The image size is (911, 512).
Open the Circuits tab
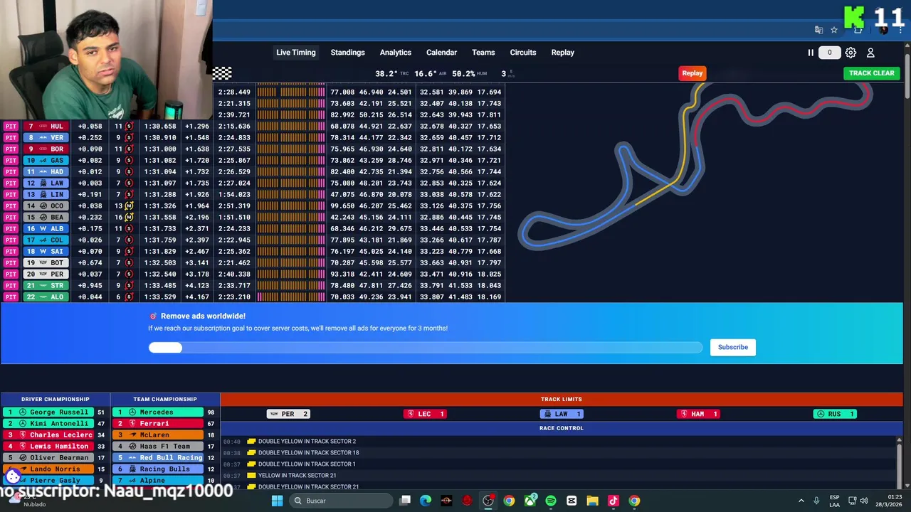(x=522, y=53)
